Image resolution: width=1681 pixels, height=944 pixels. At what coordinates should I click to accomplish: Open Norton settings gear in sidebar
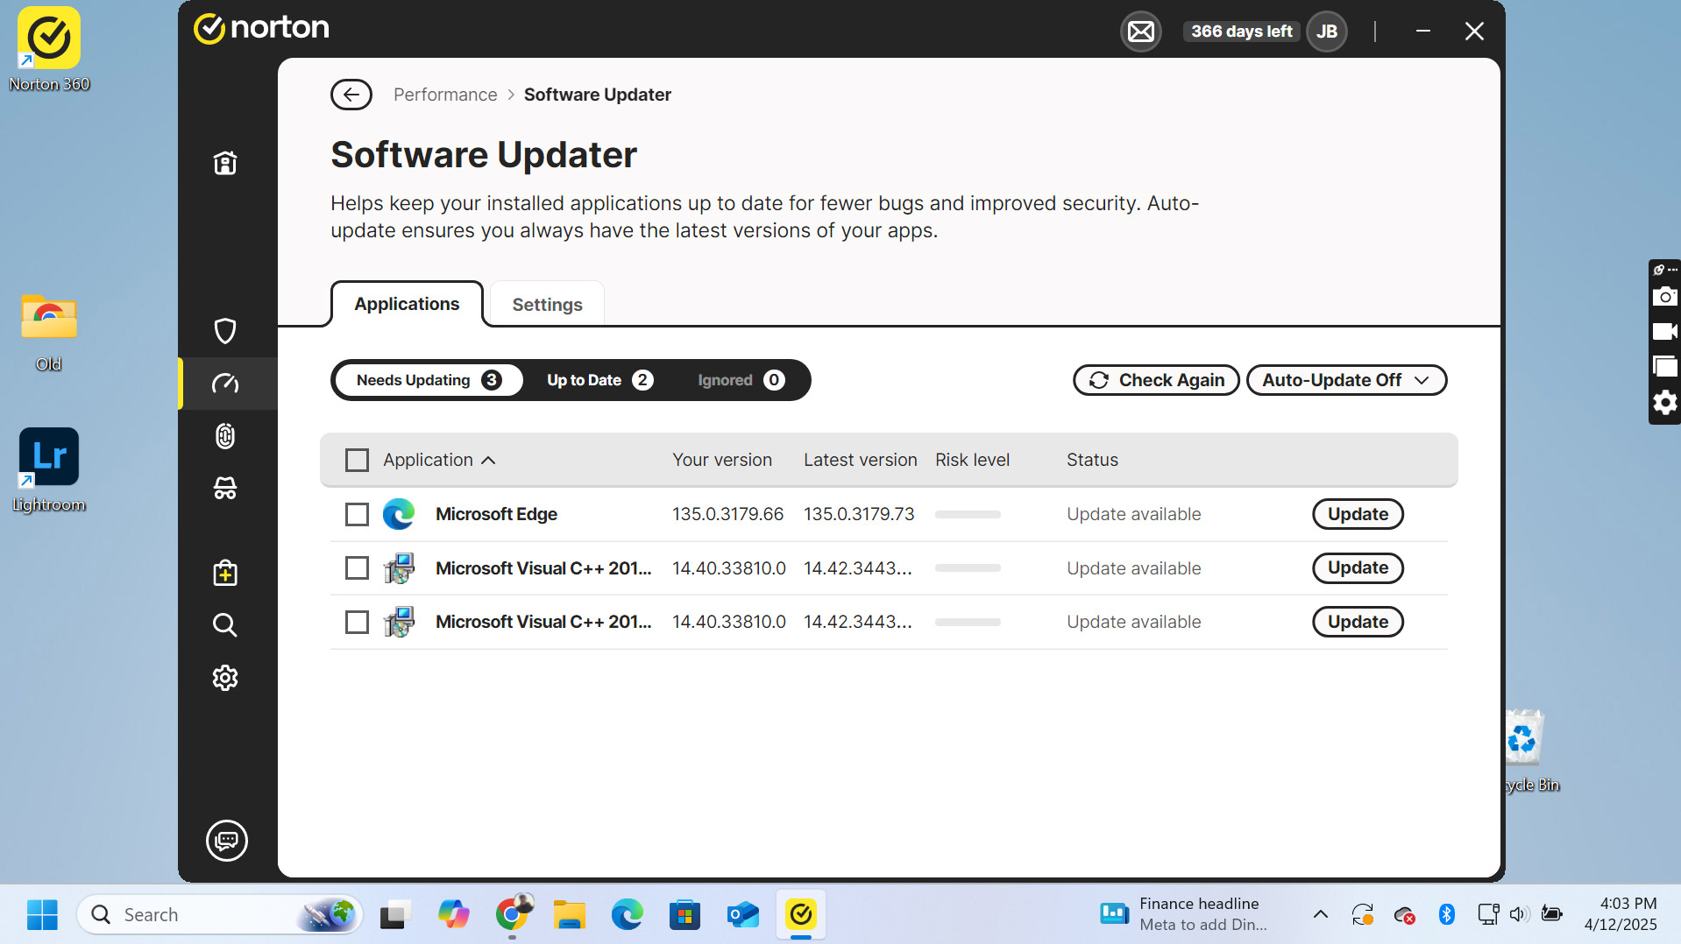[225, 678]
